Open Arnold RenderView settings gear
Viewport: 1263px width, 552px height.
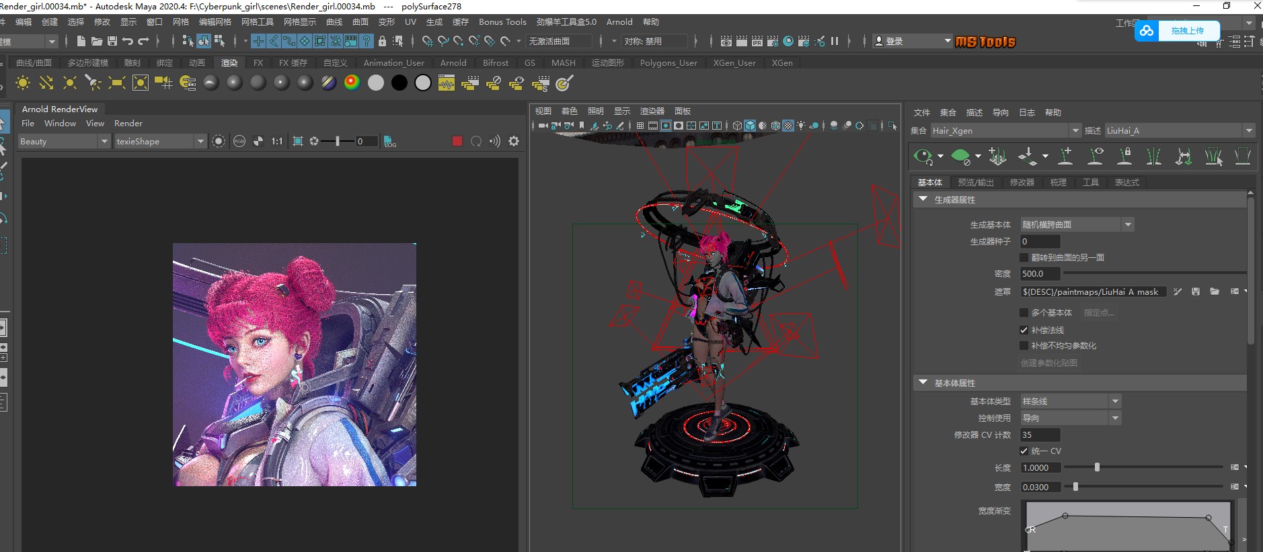click(x=514, y=141)
